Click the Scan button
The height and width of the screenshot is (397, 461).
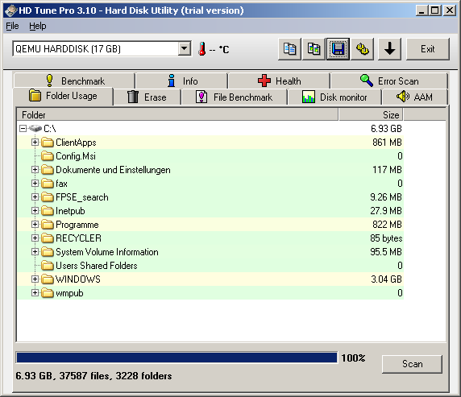[x=412, y=364]
